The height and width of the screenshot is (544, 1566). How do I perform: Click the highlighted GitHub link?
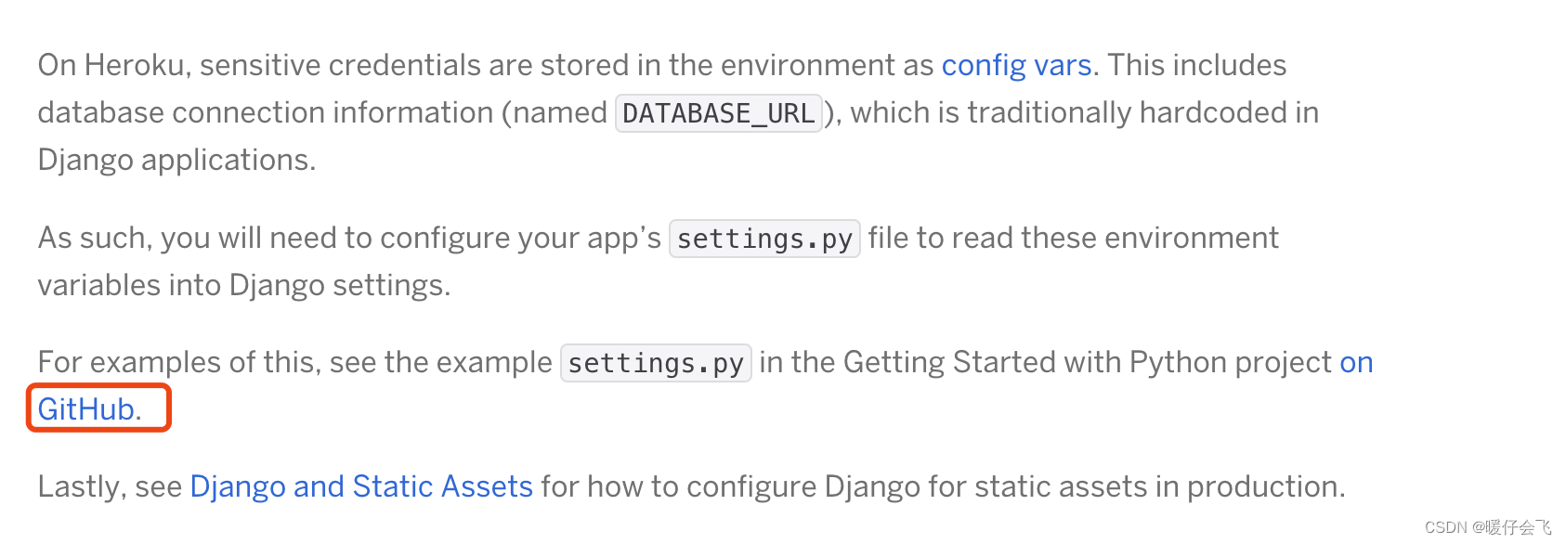(86, 409)
